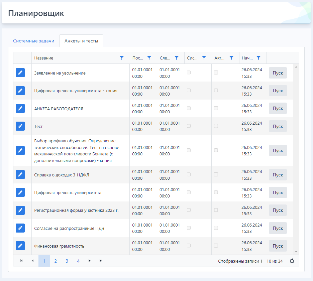Image resolution: width=313 pixels, height=281 pixels.
Task: Open the filter for the "Название" column
Action: click(x=122, y=58)
